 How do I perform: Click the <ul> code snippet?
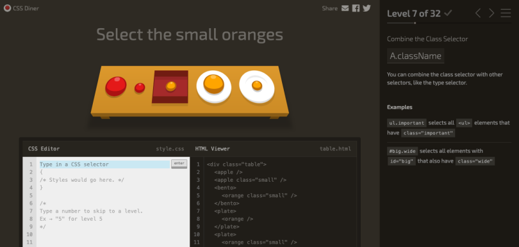464,123
